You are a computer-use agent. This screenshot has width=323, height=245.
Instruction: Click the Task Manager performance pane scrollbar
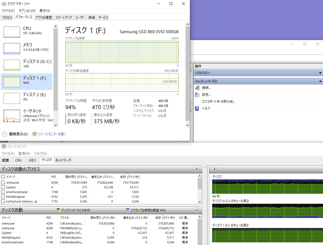[187, 76]
